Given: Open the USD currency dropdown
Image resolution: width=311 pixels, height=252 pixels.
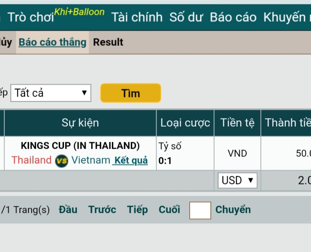Looking at the screenshot, I should 237,180.
